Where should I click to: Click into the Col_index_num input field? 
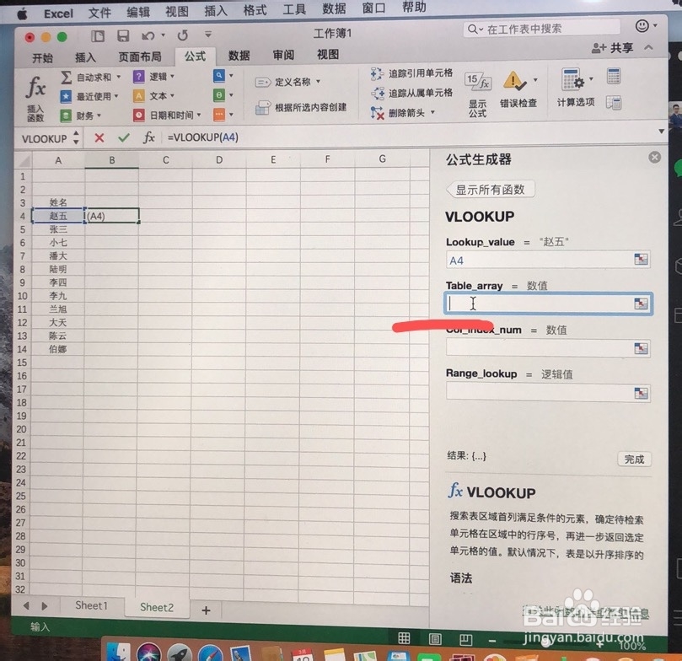click(540, 348)
